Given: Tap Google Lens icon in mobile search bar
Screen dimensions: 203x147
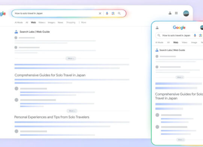Looking at the screenshot, I should [200, 35].
